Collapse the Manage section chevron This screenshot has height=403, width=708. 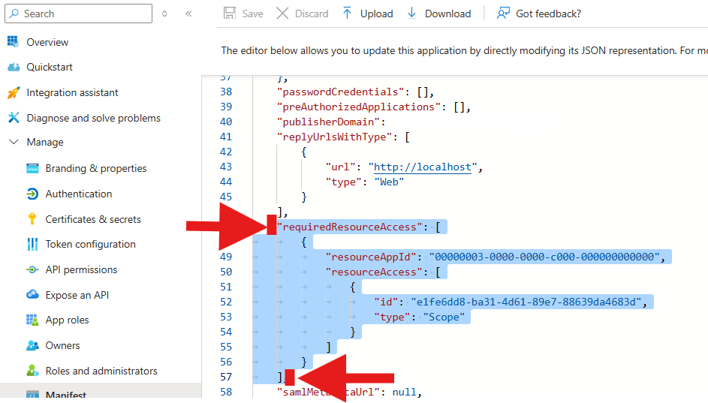[x=13, y=143]
